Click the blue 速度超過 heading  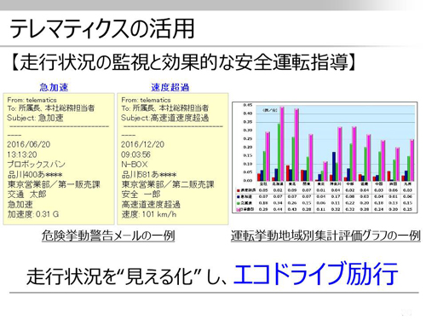coord(170,87)
